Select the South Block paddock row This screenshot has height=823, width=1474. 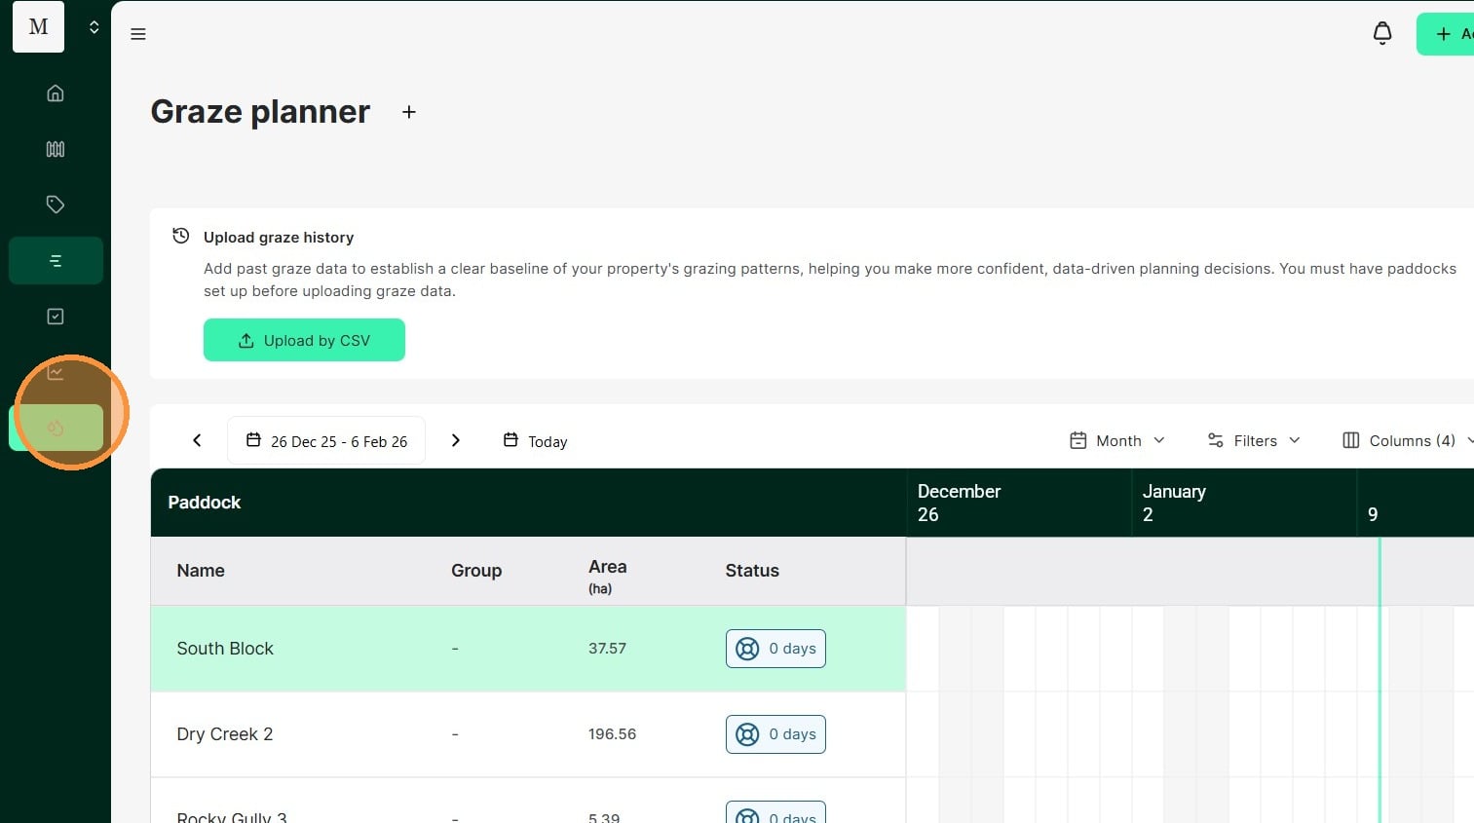[528, 649]
